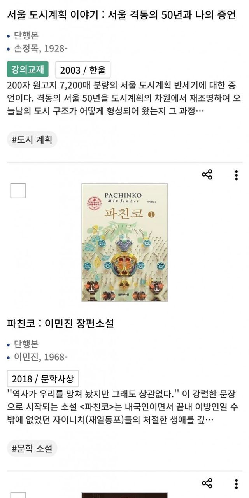Viewport: 249px width, 498px height.
Task: Click author 손정목, 1928-
Action: 41,49
